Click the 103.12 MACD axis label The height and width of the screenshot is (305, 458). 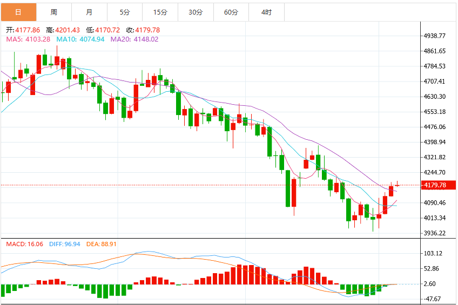coord(433,253)
